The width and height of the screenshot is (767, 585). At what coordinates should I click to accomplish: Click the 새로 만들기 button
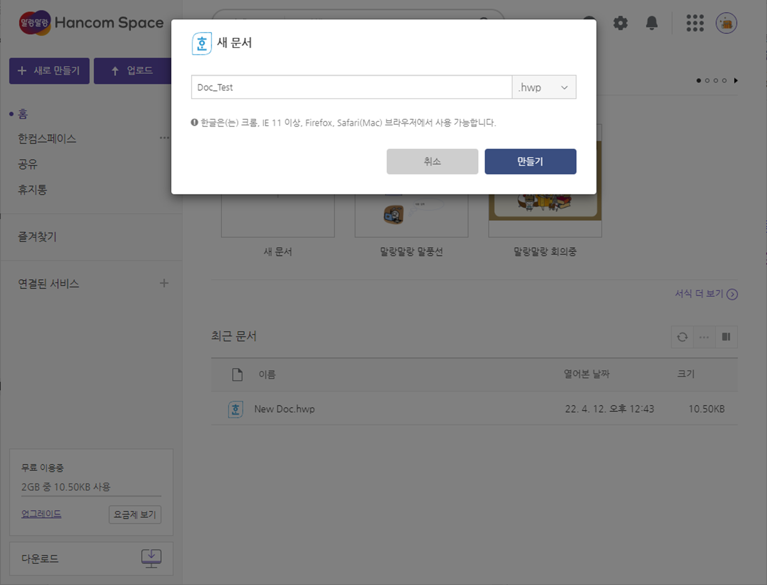coord(49,71)
